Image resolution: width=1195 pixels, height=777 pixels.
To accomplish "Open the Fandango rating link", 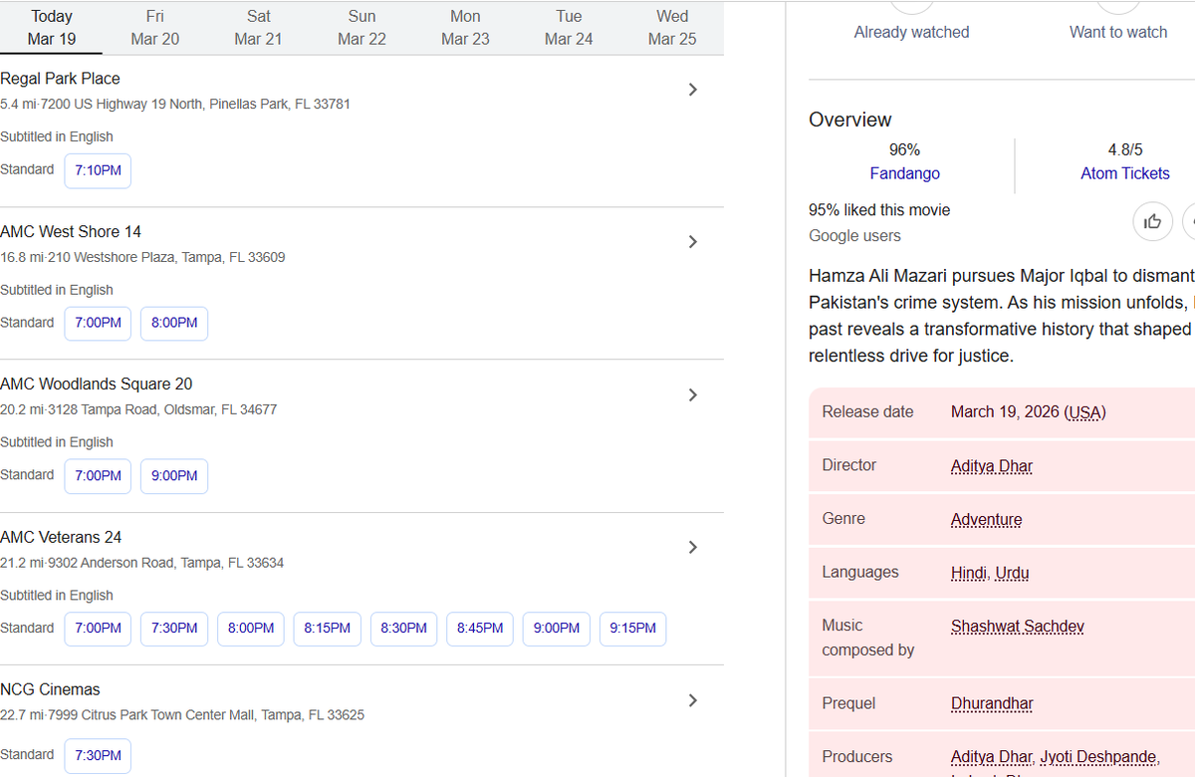I will point(904,173).
